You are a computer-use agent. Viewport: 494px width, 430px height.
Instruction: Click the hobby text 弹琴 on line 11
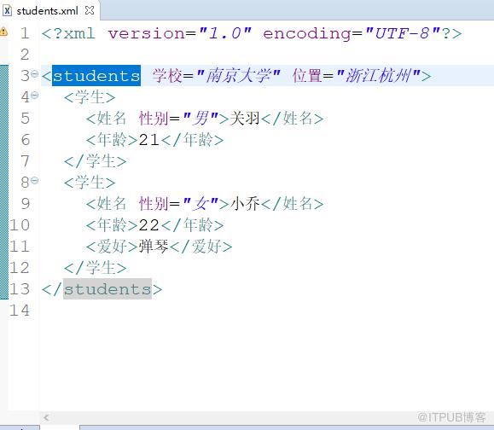tap(154, 246)
